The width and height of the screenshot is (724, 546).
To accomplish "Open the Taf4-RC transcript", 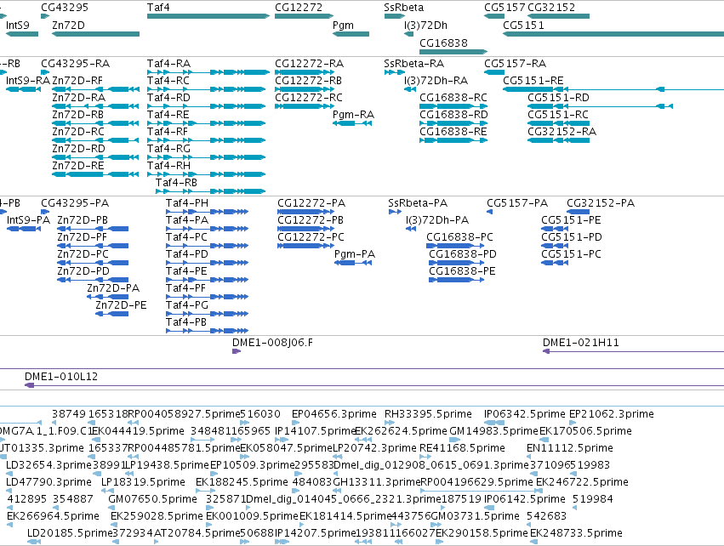I will tap(207, 89).
